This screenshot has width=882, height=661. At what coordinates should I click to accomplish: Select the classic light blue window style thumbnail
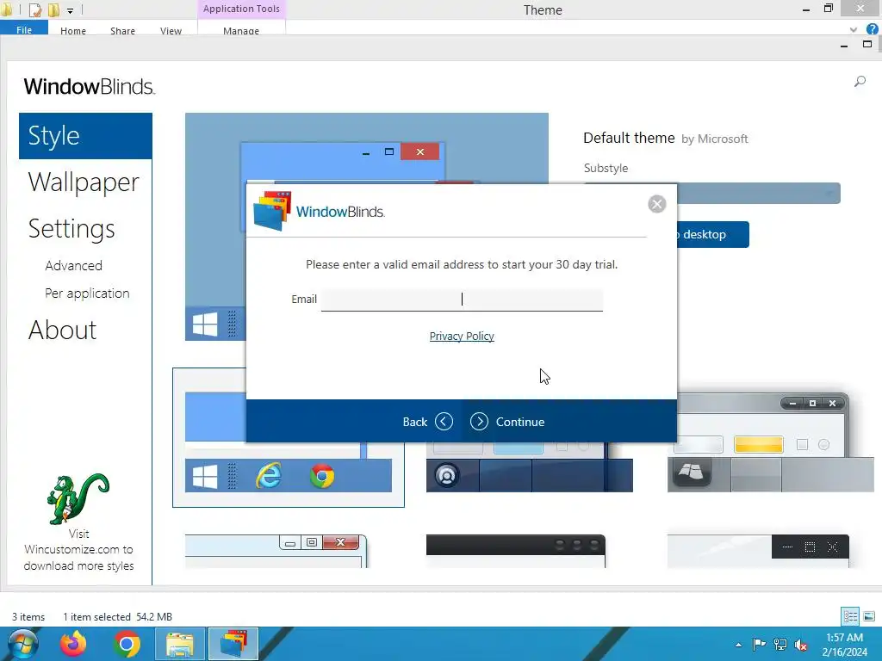pos(276,551)
